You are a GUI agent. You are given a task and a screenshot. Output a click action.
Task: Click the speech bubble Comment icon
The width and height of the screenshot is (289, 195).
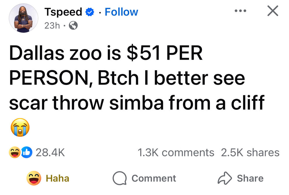click(x=119, y=178)
